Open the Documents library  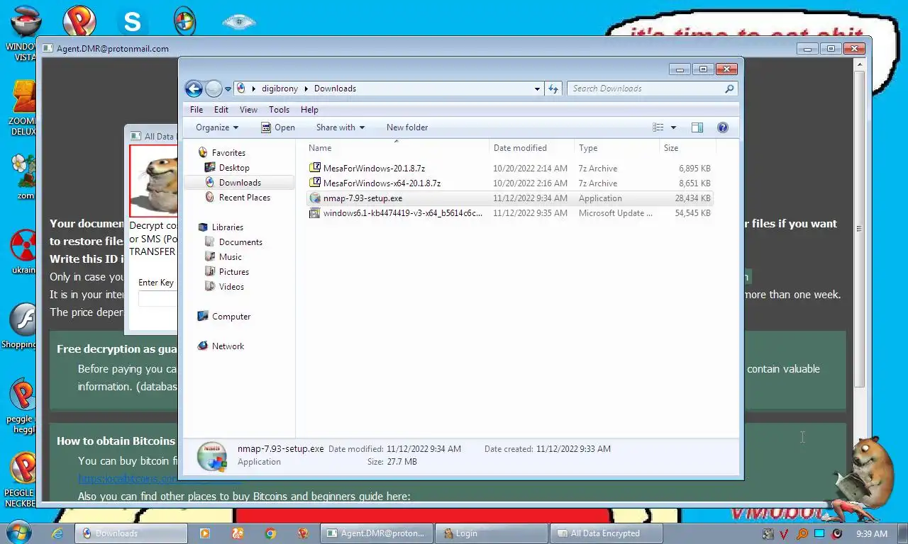click(x=240, y=242)
